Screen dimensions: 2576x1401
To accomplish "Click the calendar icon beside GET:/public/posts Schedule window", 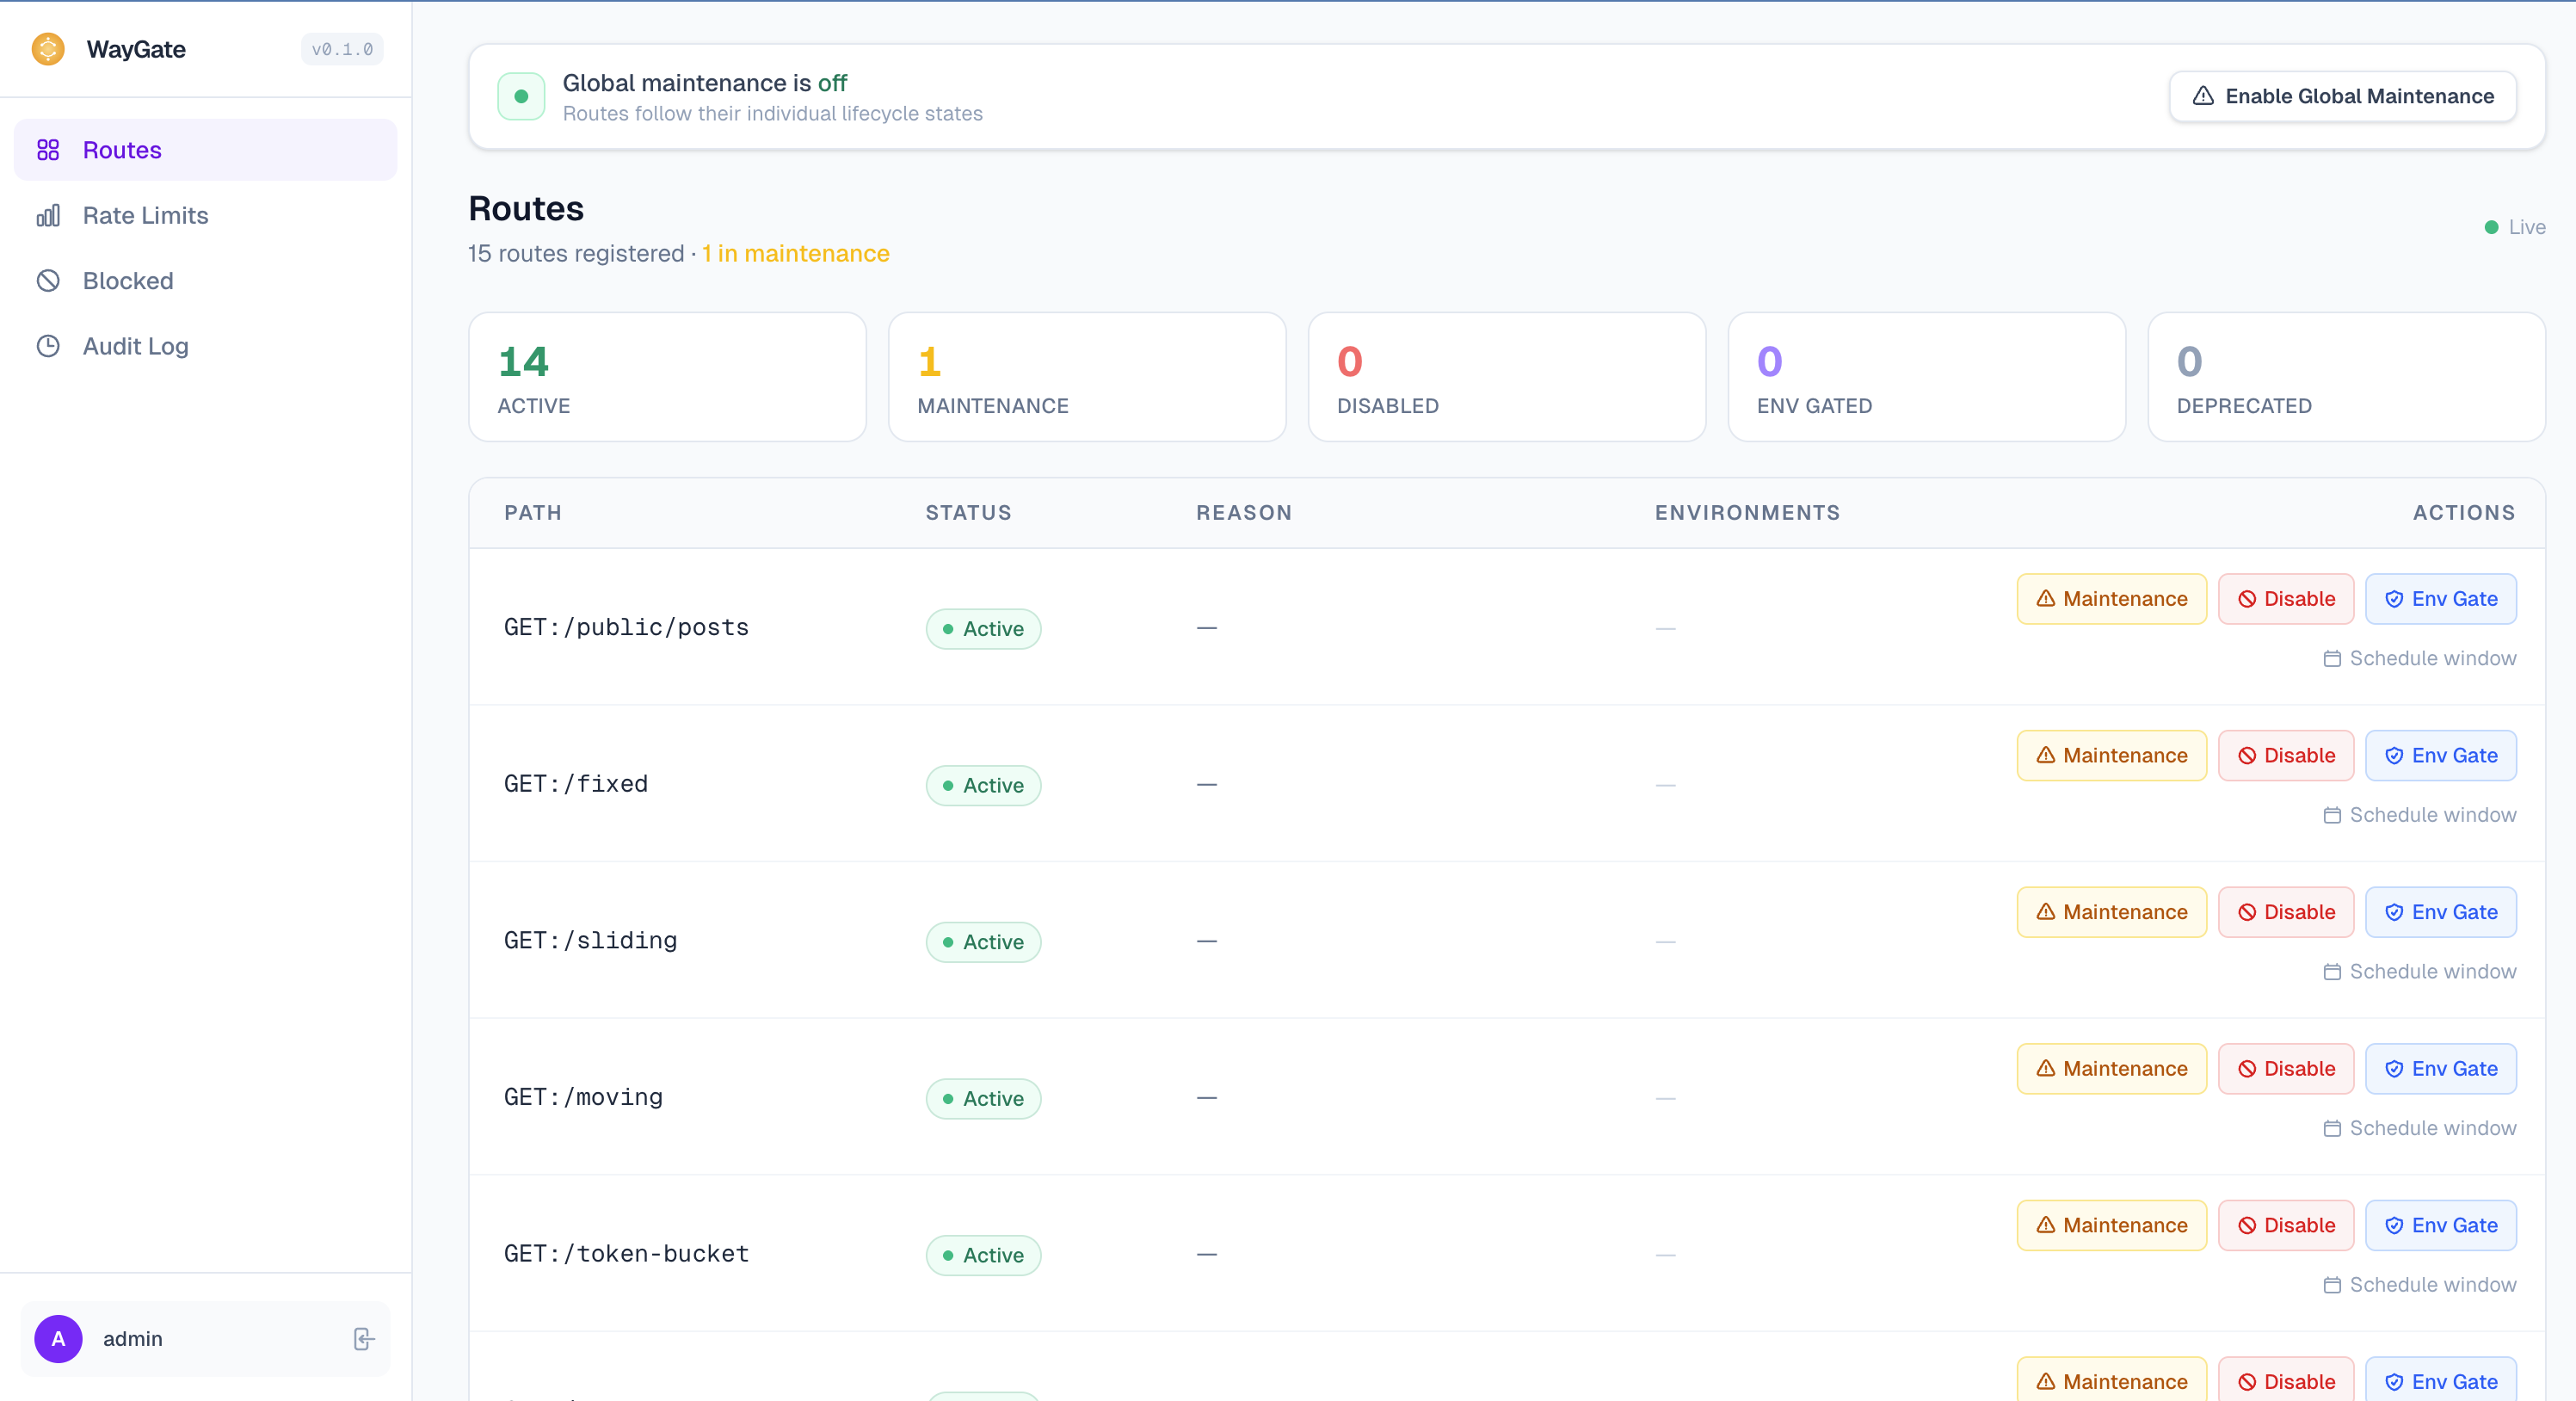I will (x=2333, y=659).
